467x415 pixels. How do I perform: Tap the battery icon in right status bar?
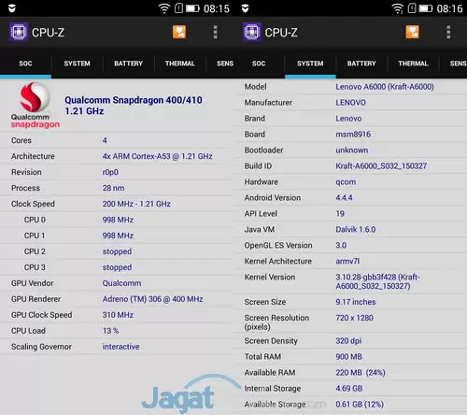[426, 8]
